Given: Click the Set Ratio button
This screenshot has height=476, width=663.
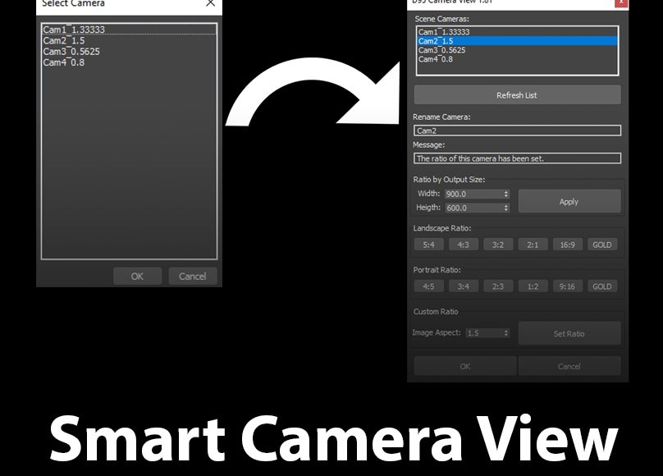Looking at the screenshot, I should click(x=569, y=334).
